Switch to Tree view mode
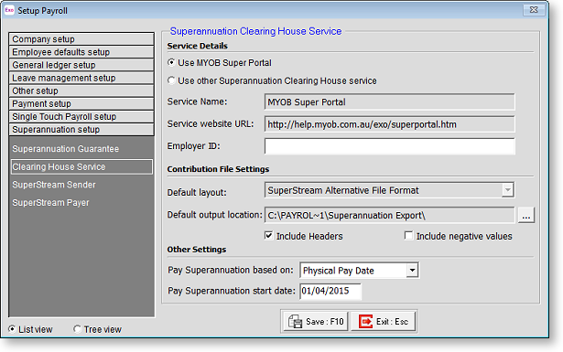The height and width of the screenshot is (352, 563). [77, 329]
